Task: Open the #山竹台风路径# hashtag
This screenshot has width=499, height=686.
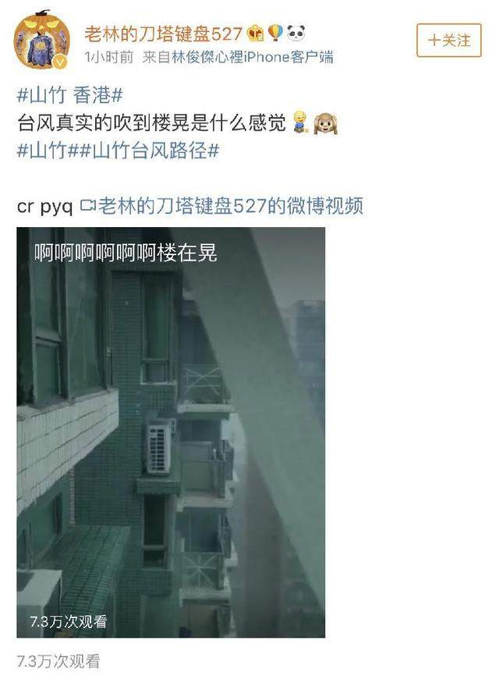Action: pyautogui.click(x=150, y=151)
